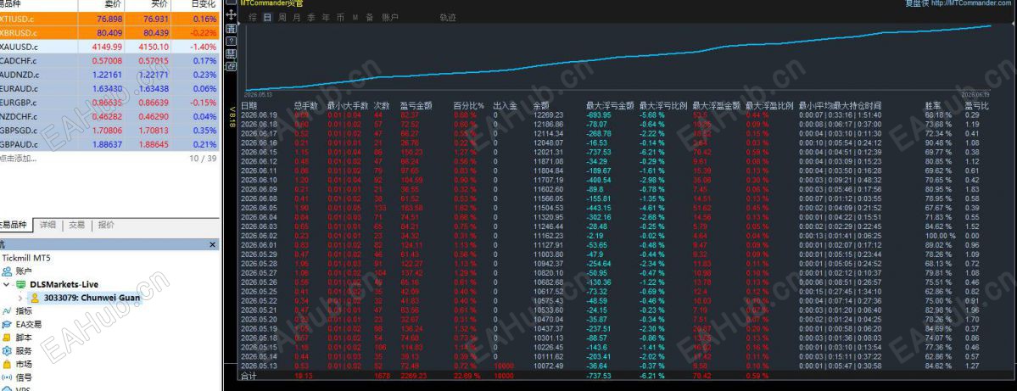The image size is (1017, 391).
Task: Expand the 3033079: Chunwei Guan account
Action: click(x=20, y=298)
